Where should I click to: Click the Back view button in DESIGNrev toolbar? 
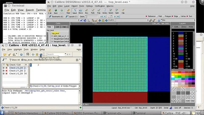click(56, 11)
